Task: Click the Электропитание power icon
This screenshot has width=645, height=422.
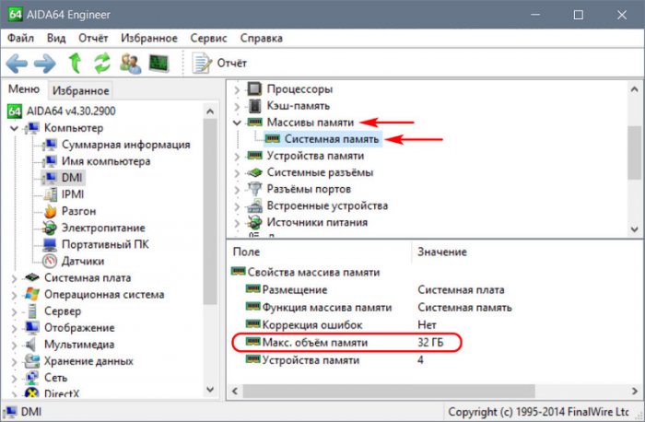Action: tap(50, 228)
